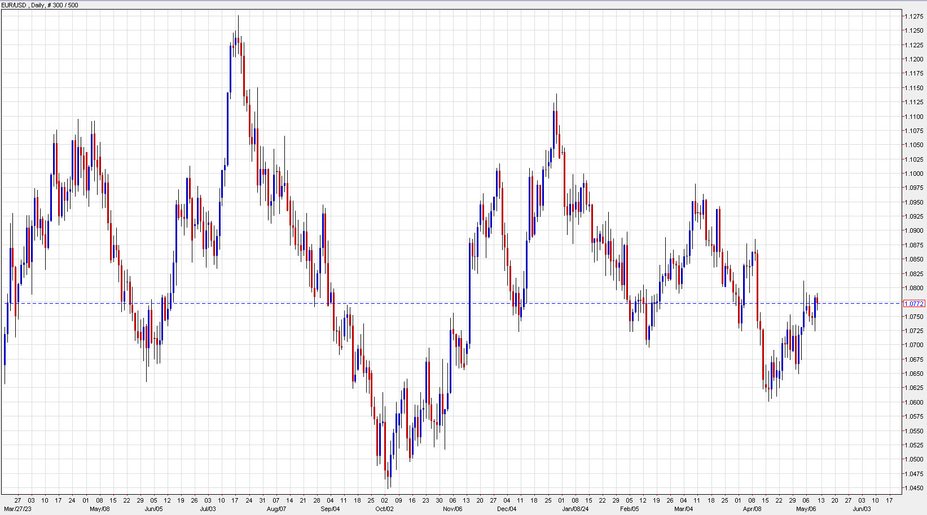The width and height of the screenshot is (927, 515).
Task: Click the 1.0800 gridline value on price axis
Action: [914, 288]
